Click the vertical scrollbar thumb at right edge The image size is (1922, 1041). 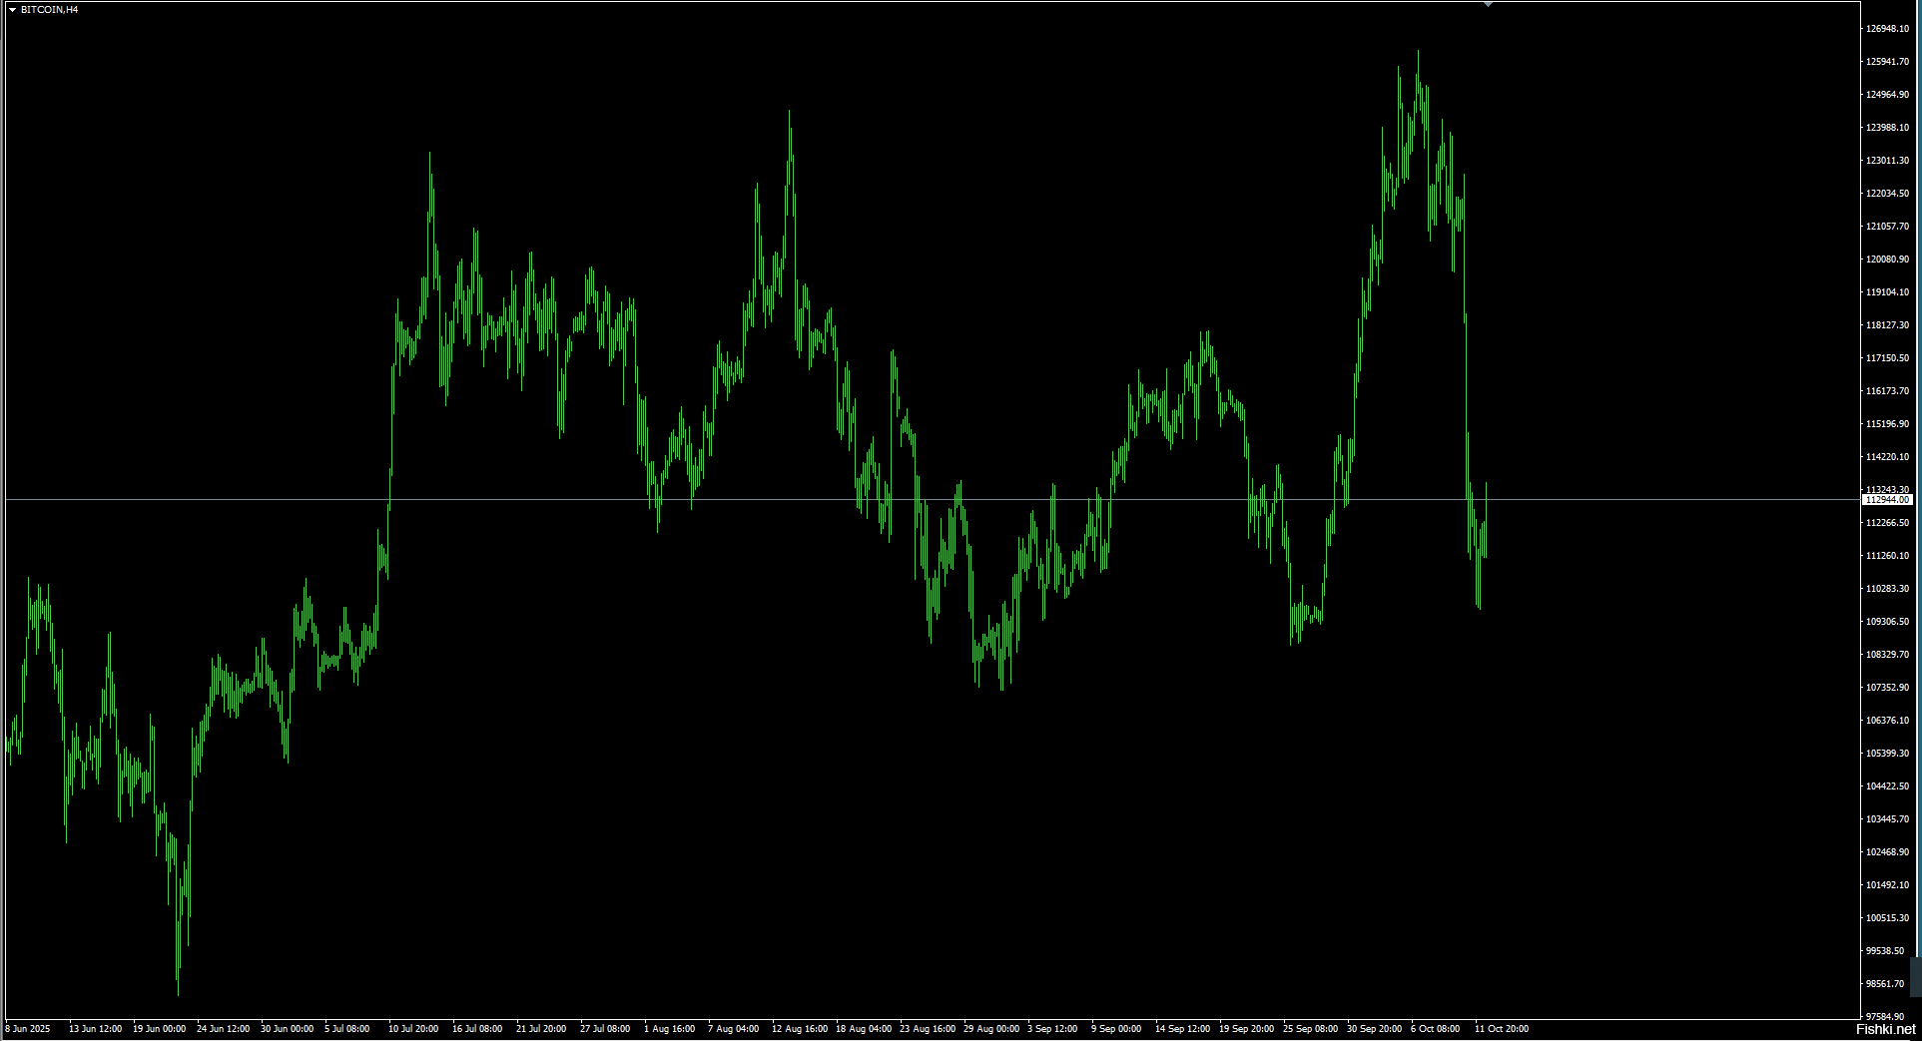coord(1916,976)
